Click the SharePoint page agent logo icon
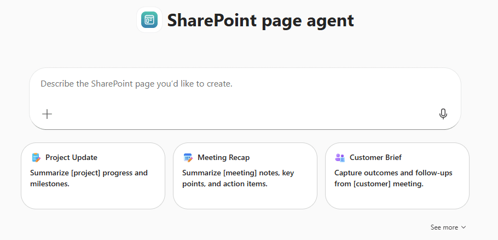Screen dimensions: 498x240 click(149, 20)
